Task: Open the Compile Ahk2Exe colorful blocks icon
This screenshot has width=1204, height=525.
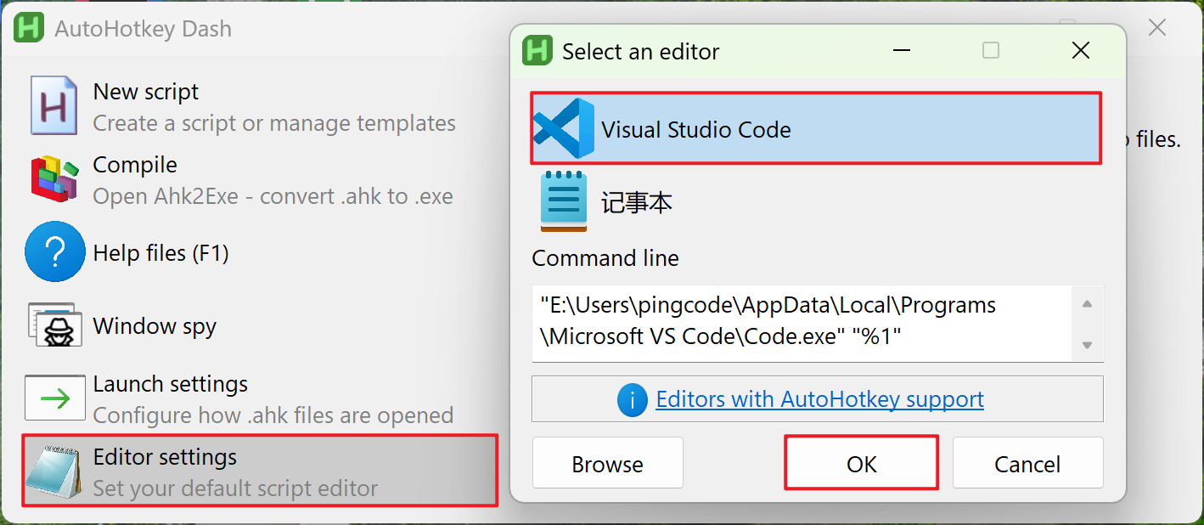Action: (54, 179)
